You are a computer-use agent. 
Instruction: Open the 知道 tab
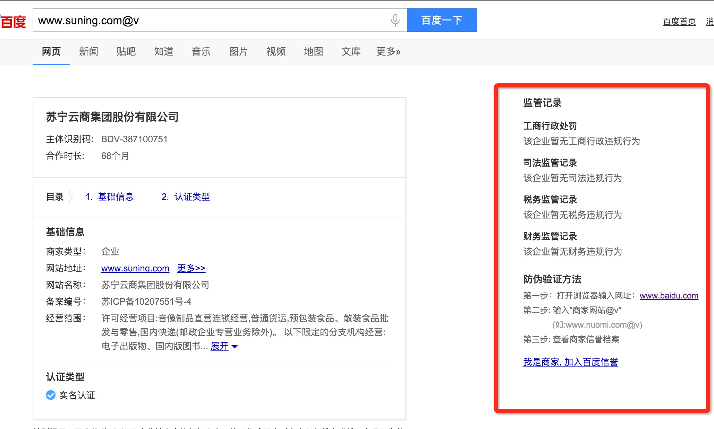point(163,52)
